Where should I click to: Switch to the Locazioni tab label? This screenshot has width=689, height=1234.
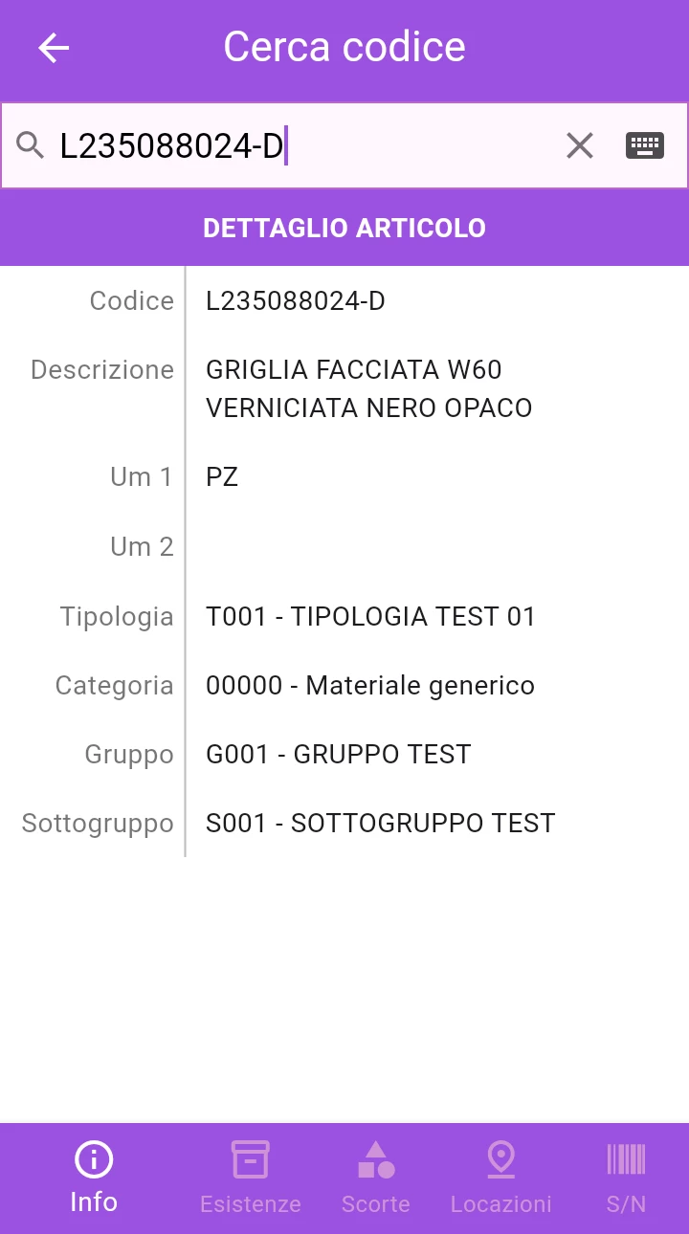coord(501,1204)
